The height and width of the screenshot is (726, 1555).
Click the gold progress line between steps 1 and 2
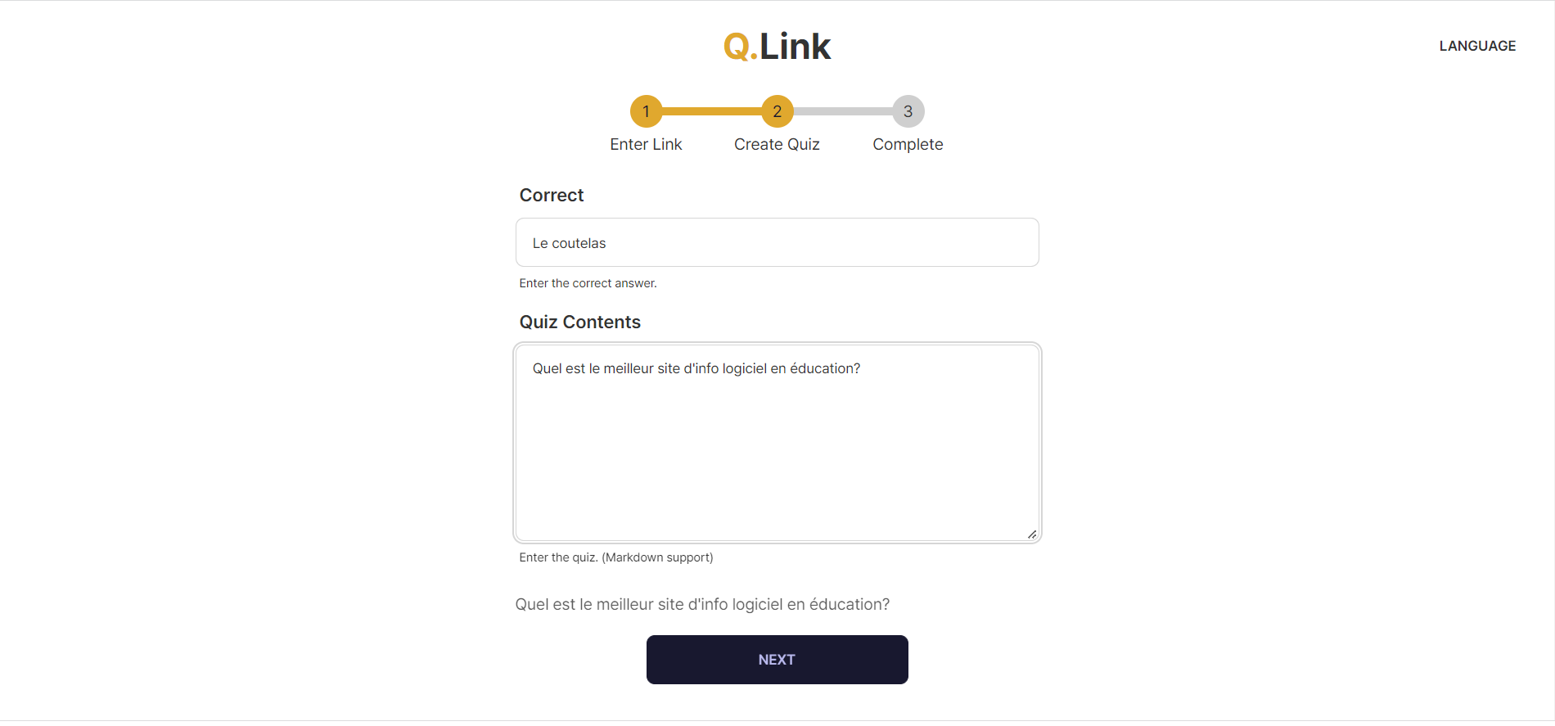click(711, 111)
